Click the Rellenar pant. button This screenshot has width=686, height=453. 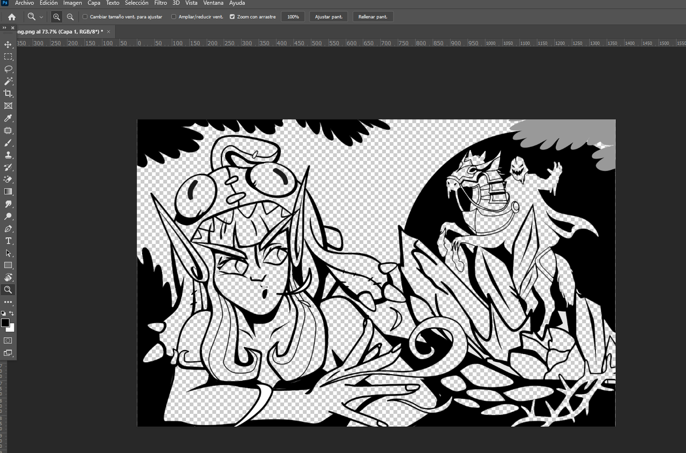click(x=373, y=17)
